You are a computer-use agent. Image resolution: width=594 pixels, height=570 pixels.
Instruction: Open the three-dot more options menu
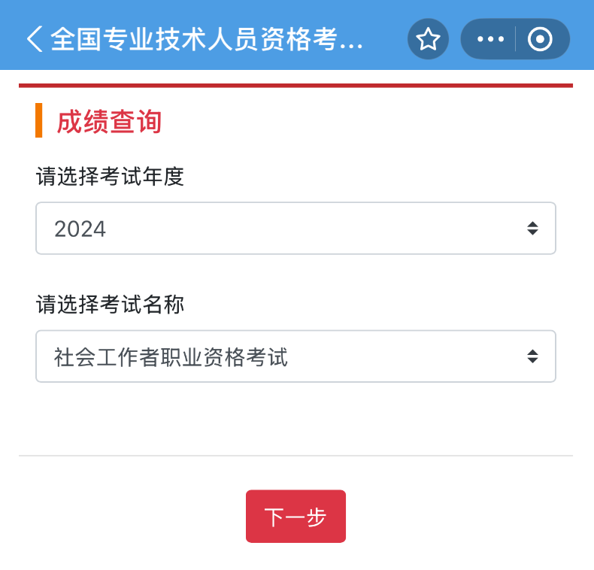tap(490, 39)
